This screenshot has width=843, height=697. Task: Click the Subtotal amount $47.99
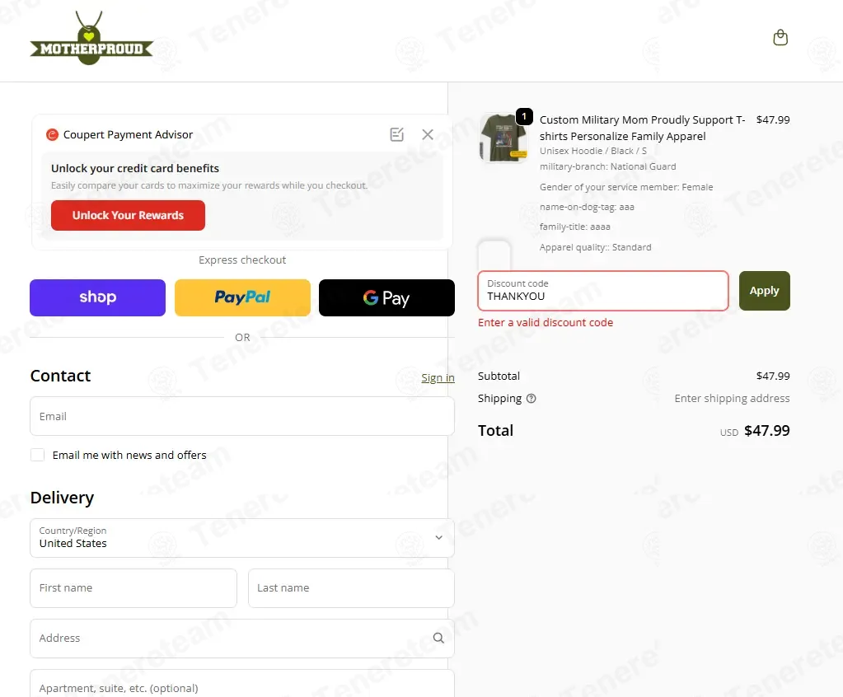tap(773, 377)
